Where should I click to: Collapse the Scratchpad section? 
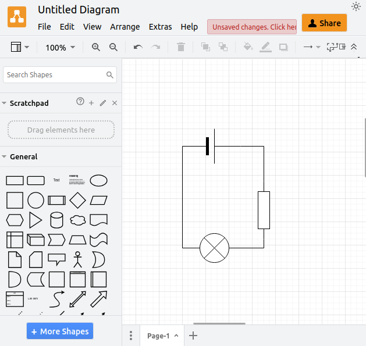coord(4,103)
